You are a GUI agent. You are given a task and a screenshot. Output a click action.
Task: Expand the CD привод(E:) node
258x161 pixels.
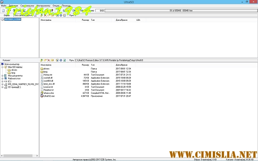[3, 87]
